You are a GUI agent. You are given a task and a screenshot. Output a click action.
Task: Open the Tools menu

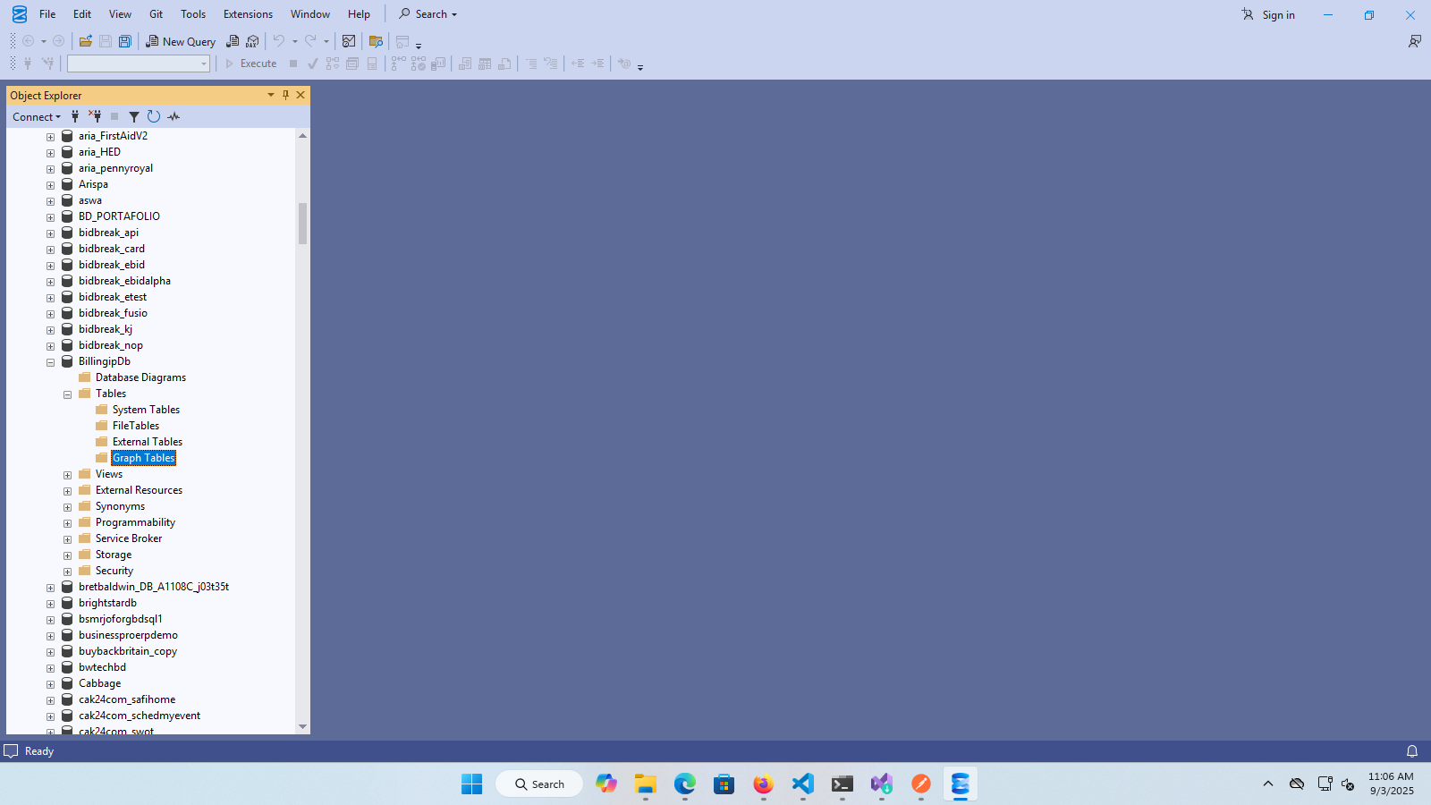[192, 14]
